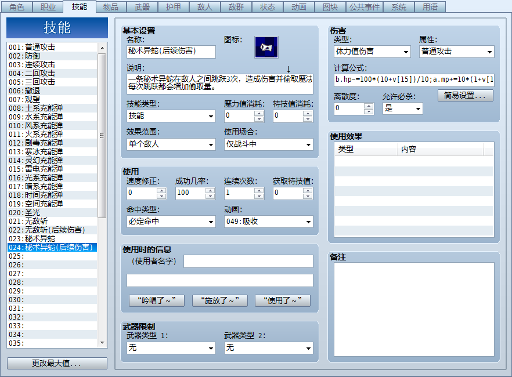Open the 技能类型 dropdown

tap(171, 116)
